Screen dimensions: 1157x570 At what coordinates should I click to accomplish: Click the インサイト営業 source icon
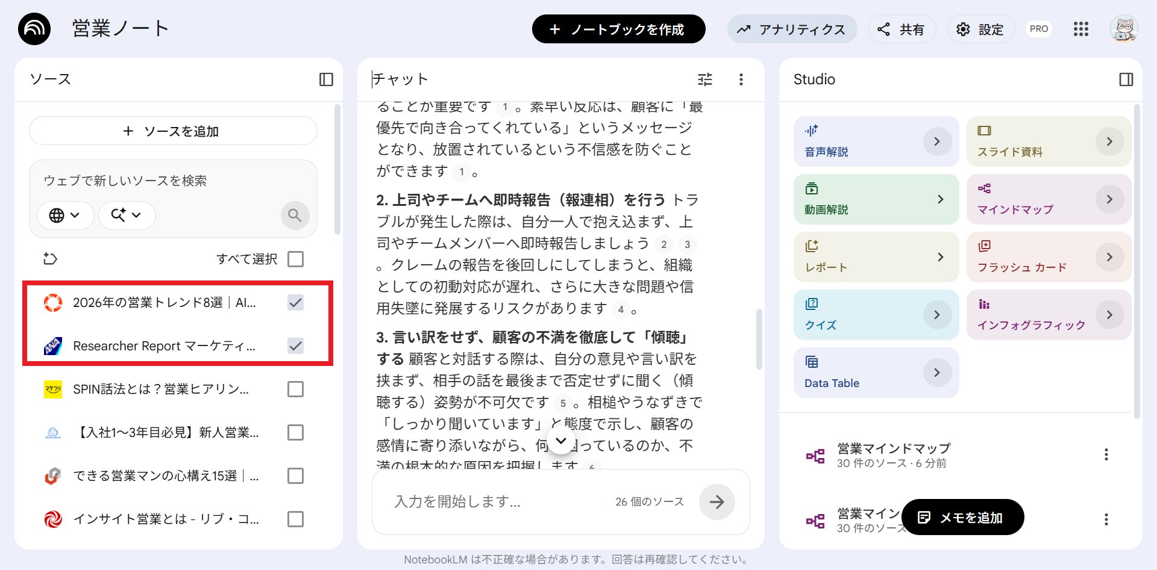pyautogui.click(x=53, y=519)
